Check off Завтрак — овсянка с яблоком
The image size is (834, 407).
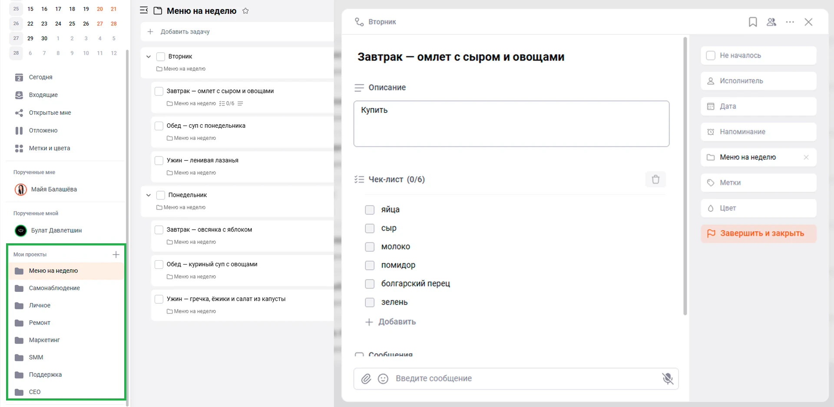click(159, 230)
